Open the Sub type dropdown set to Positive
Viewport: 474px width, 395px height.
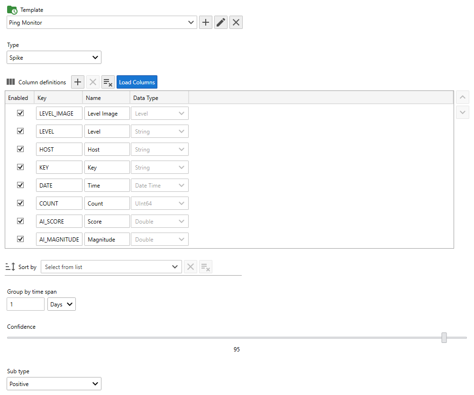(x=54, y=384)
